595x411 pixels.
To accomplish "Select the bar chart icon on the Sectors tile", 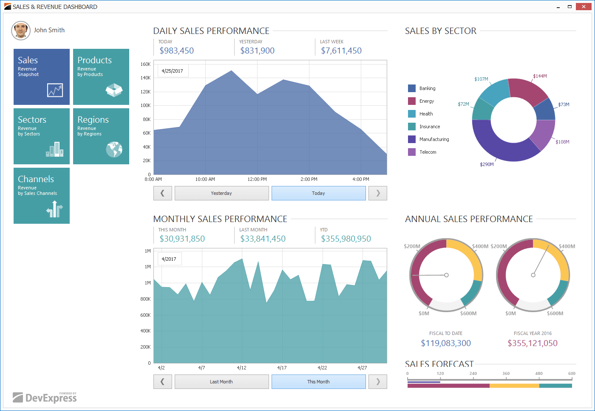I will coord(54,149).
